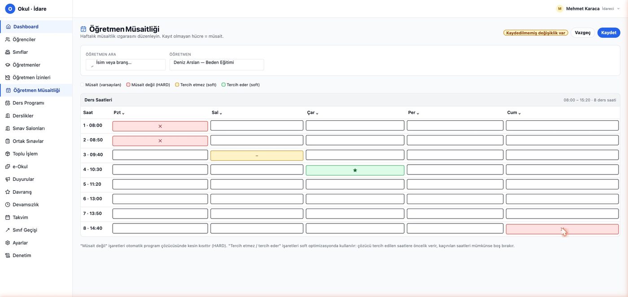Click the Öğretmenler graduation cap icon
The height and width of the screenshot is (297, 628).
pos(8,65)
